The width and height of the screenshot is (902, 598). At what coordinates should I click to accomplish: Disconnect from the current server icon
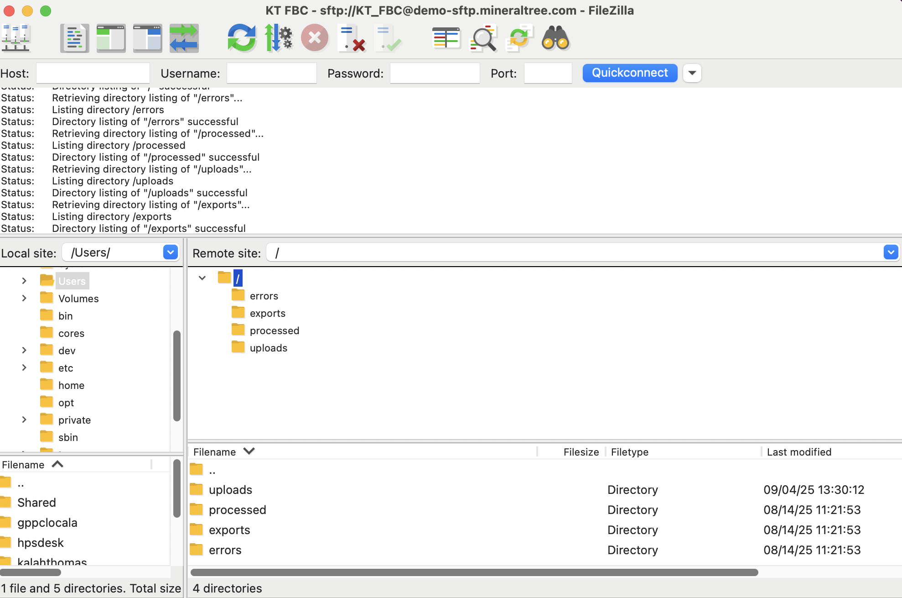click(351, 38)
